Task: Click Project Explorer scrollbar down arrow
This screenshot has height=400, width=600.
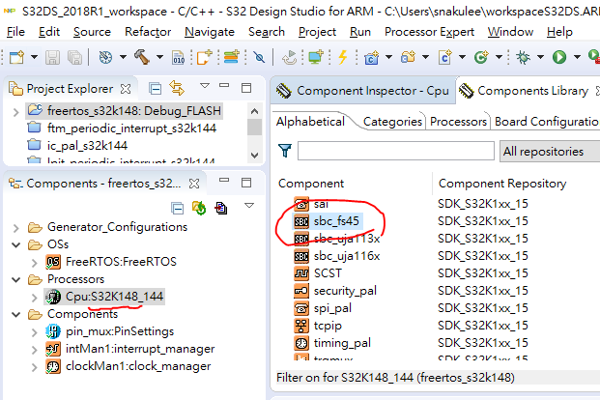Action: tap(254, 155)
